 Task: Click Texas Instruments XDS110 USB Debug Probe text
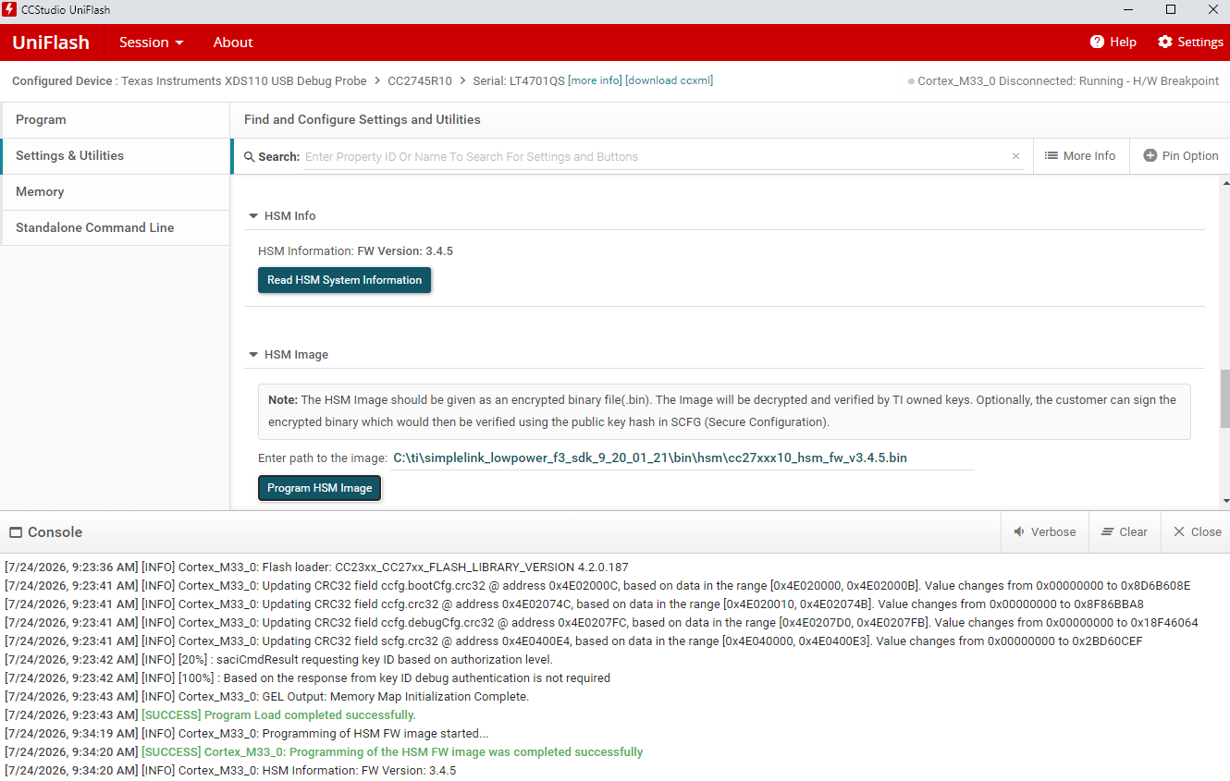coord(244,81)
